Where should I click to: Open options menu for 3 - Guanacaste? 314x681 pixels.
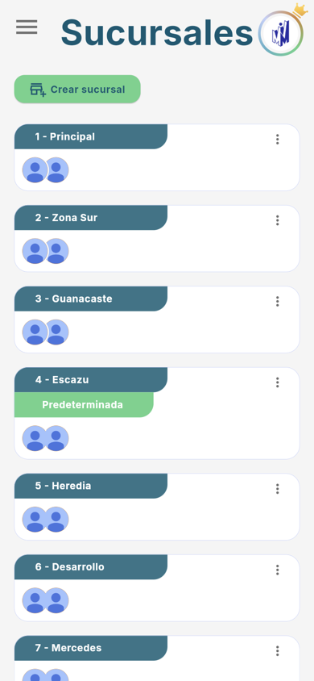[x=277, y=302]
